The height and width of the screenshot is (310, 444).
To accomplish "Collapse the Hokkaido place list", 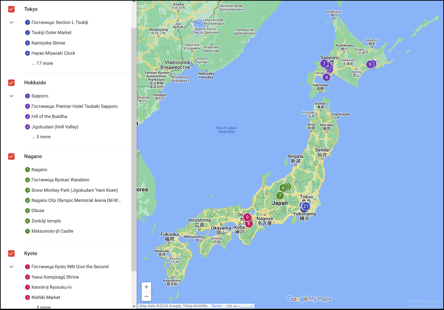I will pyautogui.click(x=11, y=96).
